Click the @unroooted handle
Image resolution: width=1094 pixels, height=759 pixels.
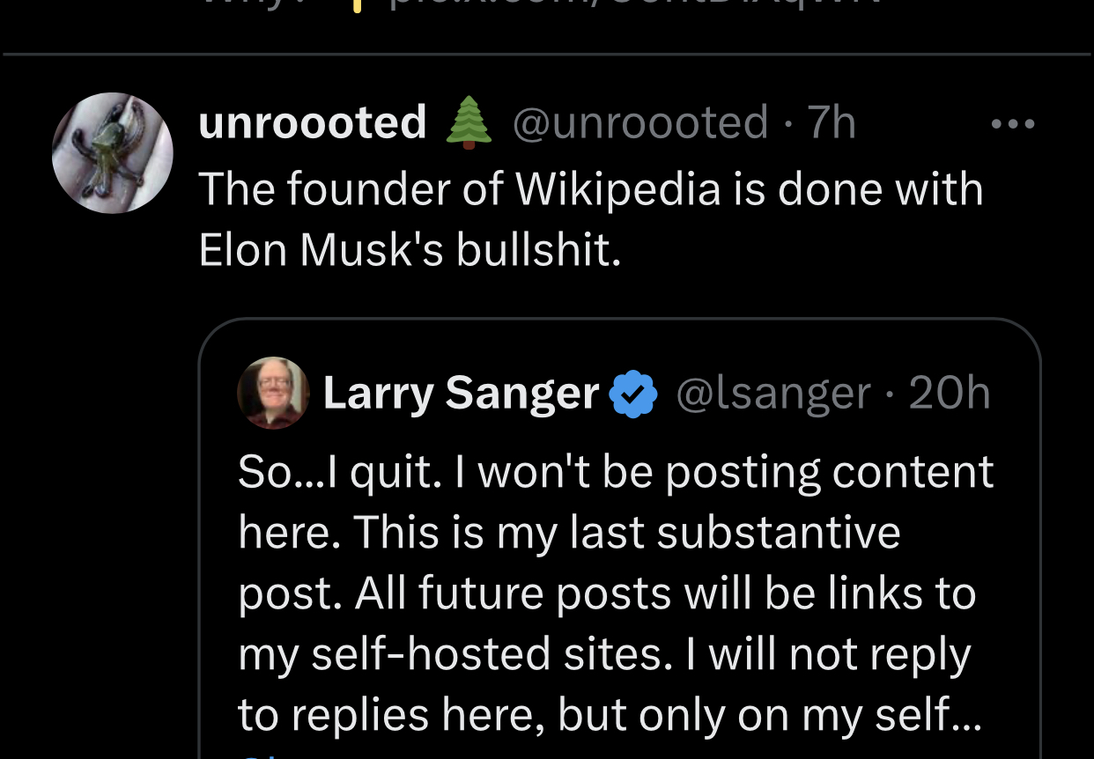coord(640,122)
